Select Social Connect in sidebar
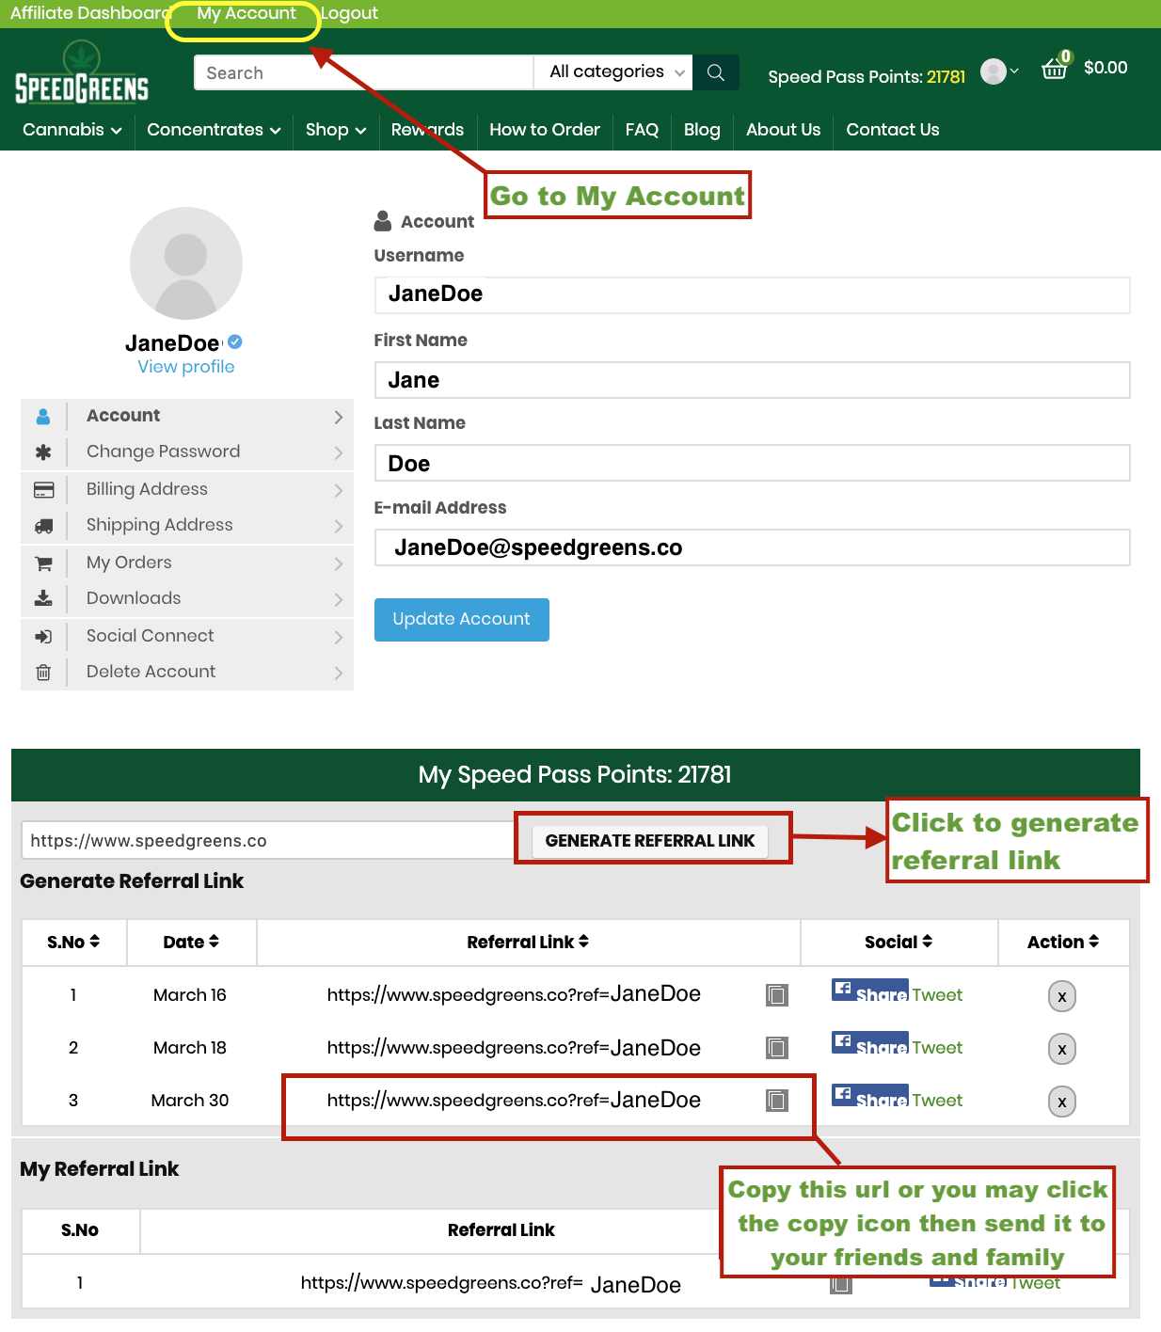This screenshot has width=1161, height=1332. coord(187,637)
